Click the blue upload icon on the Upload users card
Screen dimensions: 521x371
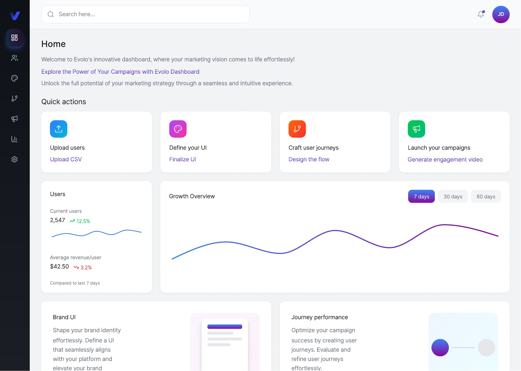59,129
